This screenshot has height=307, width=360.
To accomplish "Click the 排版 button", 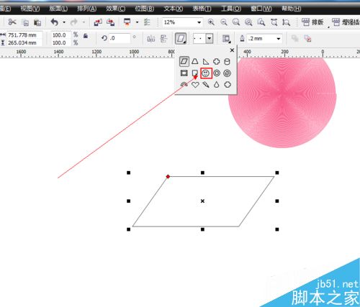I will pos(312,22).
